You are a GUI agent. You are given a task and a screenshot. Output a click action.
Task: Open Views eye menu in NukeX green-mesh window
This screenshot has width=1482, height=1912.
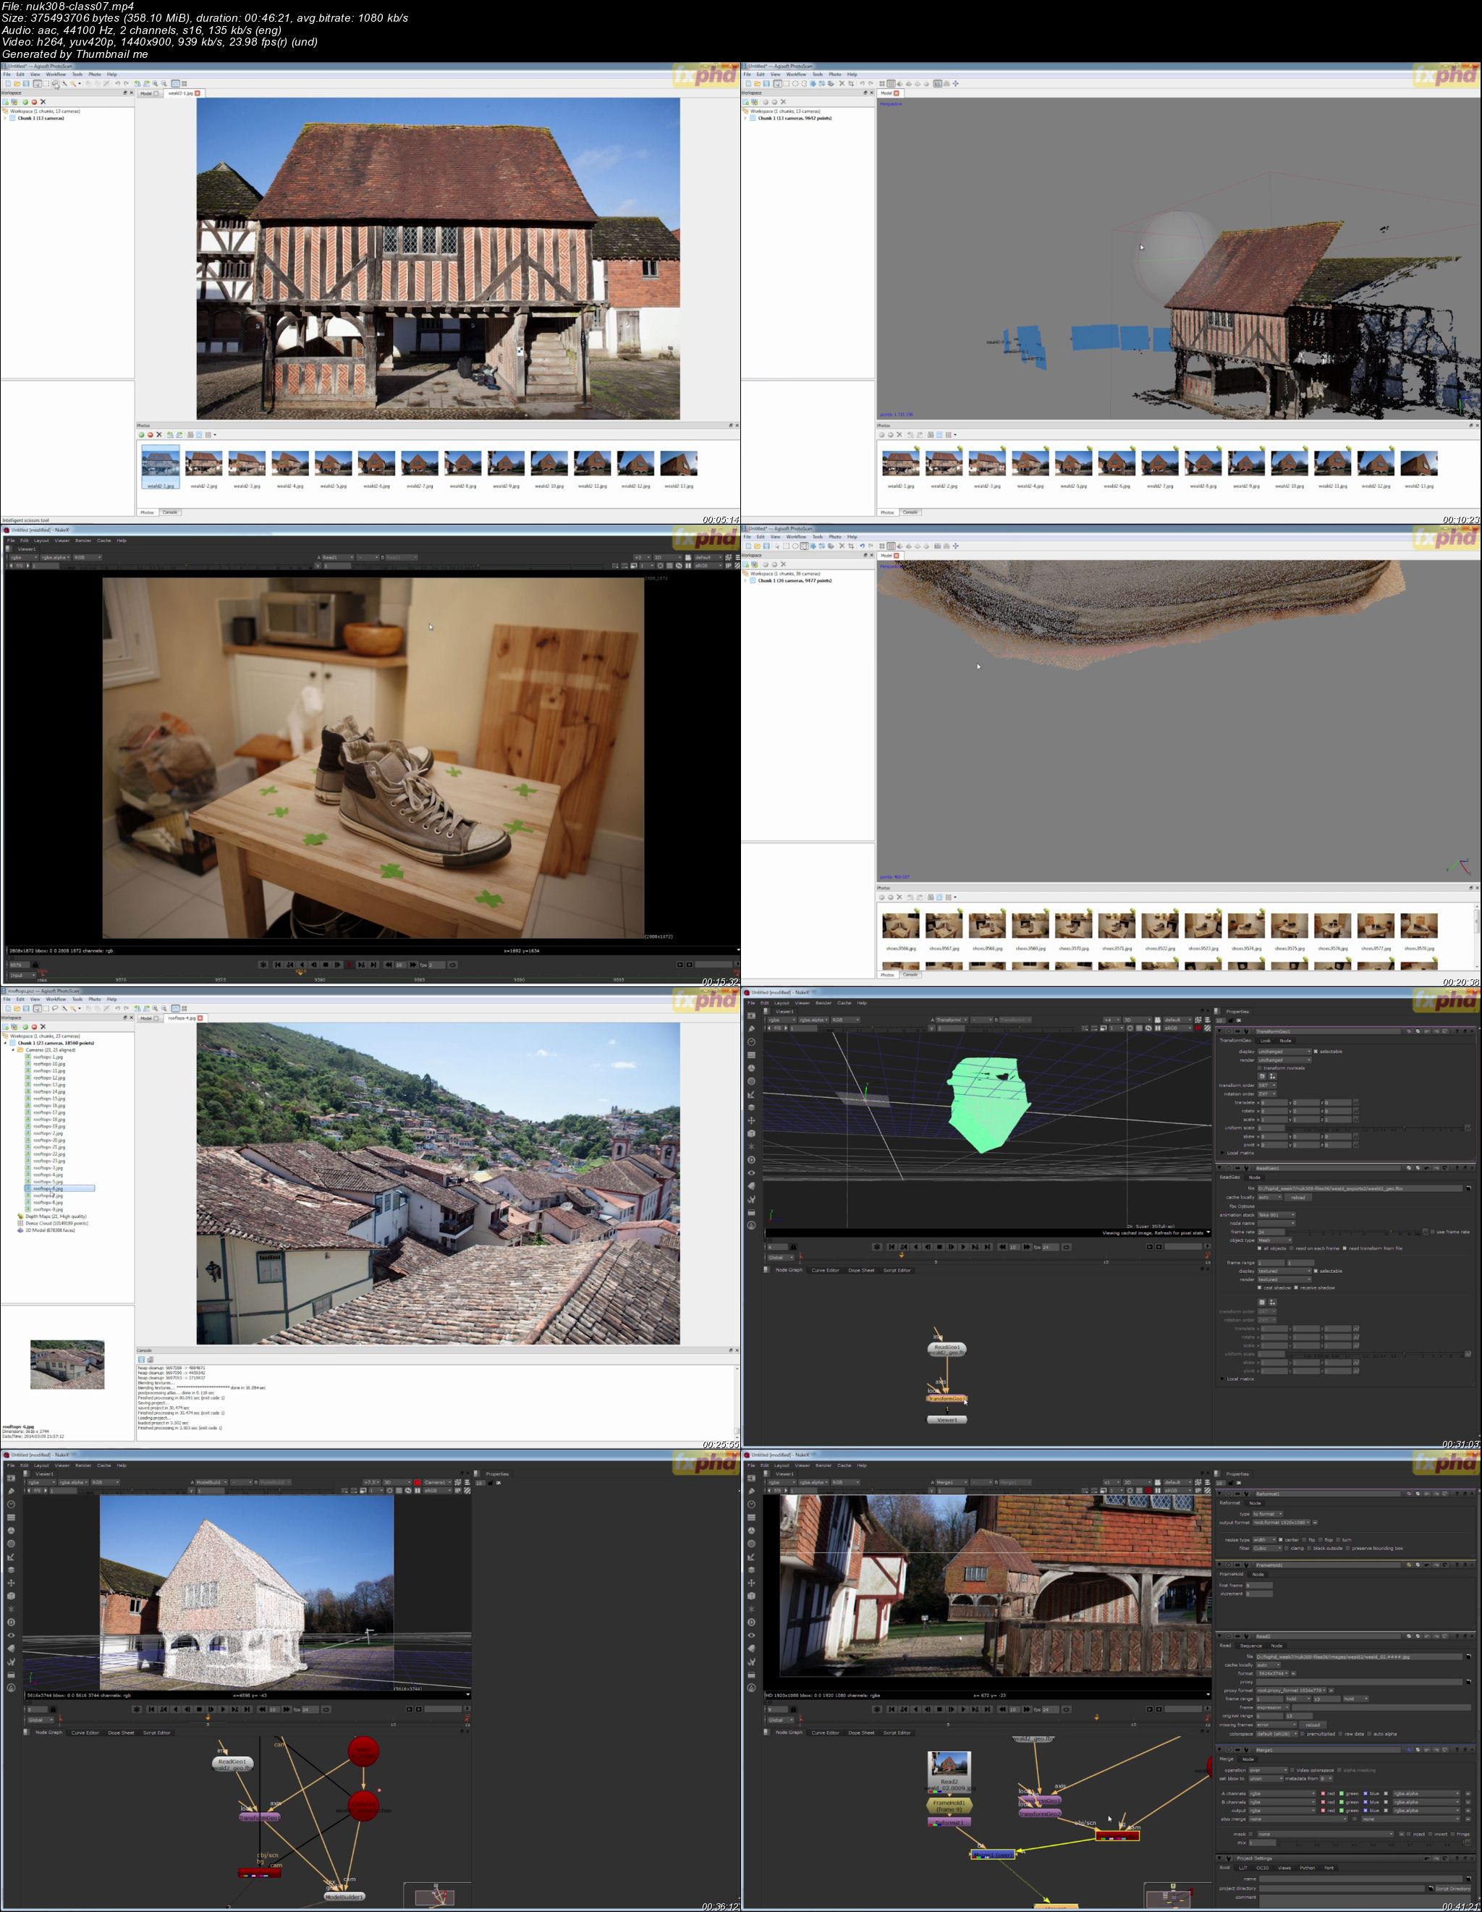coord(752,1173)
